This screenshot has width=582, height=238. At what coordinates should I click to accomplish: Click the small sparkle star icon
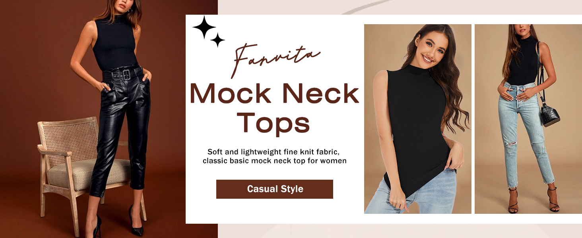pos(217,40)
